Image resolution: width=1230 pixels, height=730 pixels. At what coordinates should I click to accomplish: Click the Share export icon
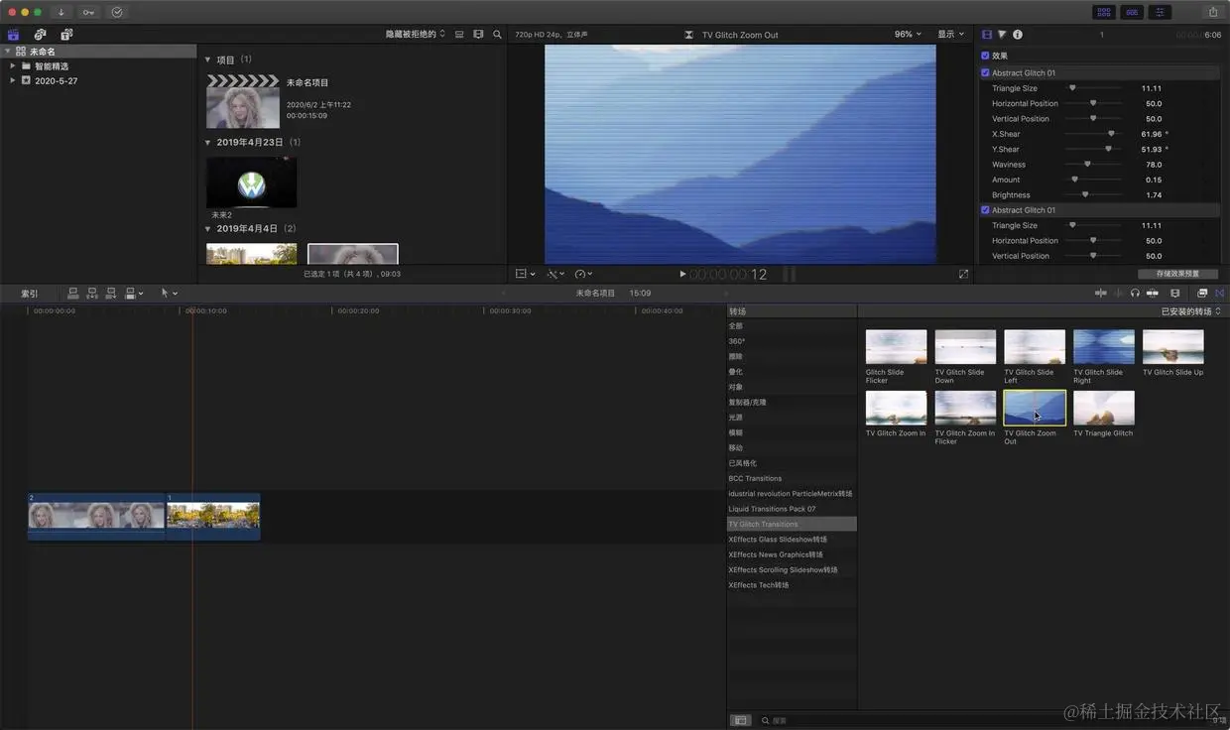1213,12
